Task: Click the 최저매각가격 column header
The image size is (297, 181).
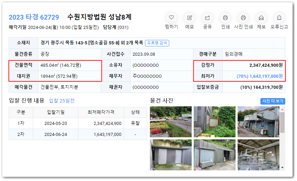Action: (x=101, y=112)
